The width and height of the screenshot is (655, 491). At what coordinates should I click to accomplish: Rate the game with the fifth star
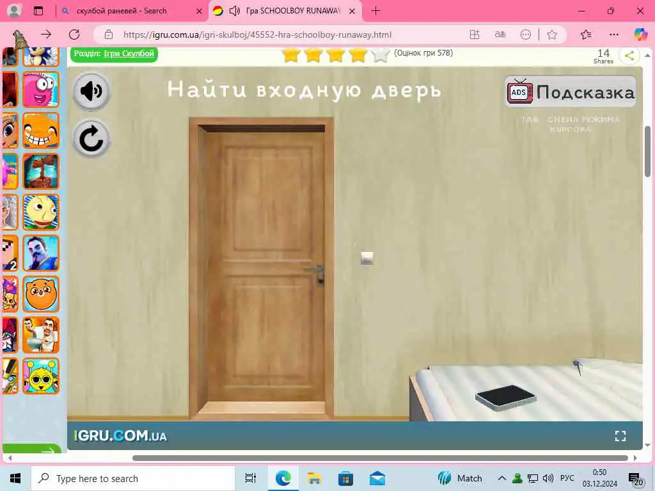click(380, 54)
